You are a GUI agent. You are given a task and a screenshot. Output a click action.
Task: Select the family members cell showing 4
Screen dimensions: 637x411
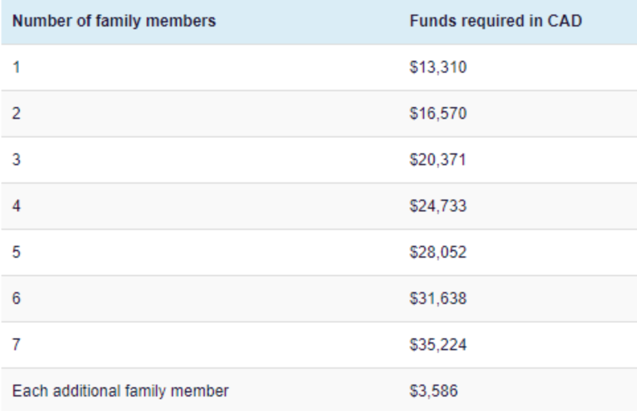point(16,205)
